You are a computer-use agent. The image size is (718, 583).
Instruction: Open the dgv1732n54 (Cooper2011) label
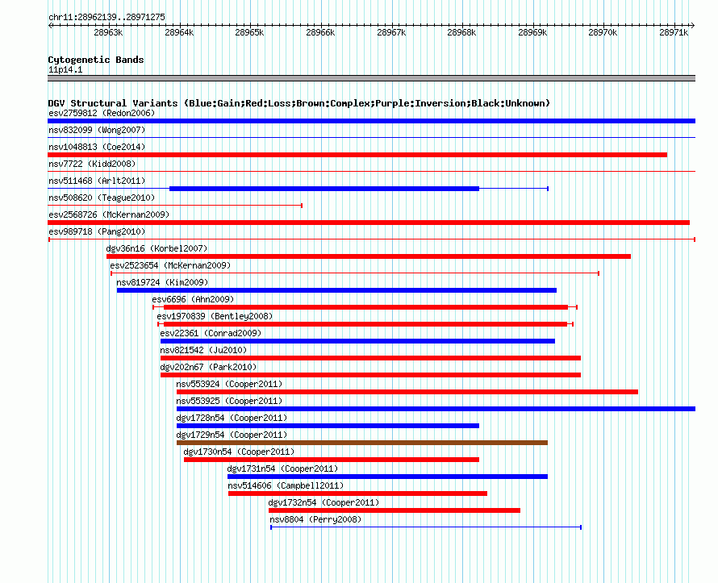click(x=324, y=502)
